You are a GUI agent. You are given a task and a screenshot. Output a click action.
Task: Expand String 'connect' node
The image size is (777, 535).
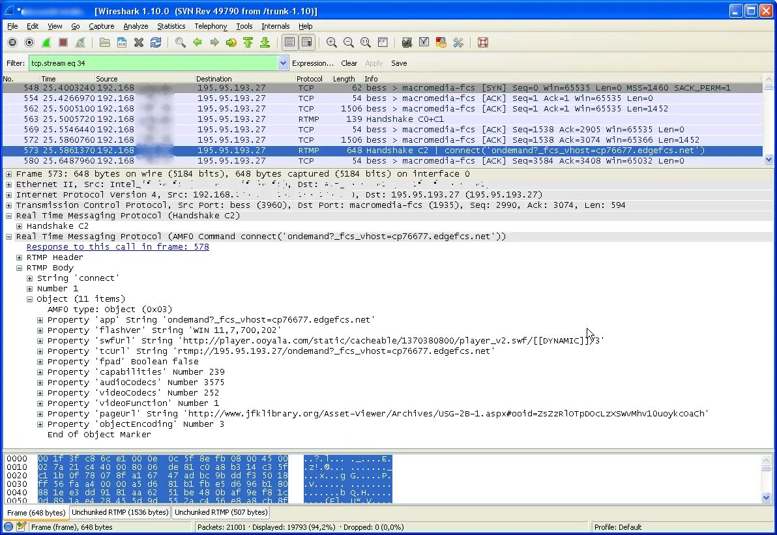coord(29,278)
